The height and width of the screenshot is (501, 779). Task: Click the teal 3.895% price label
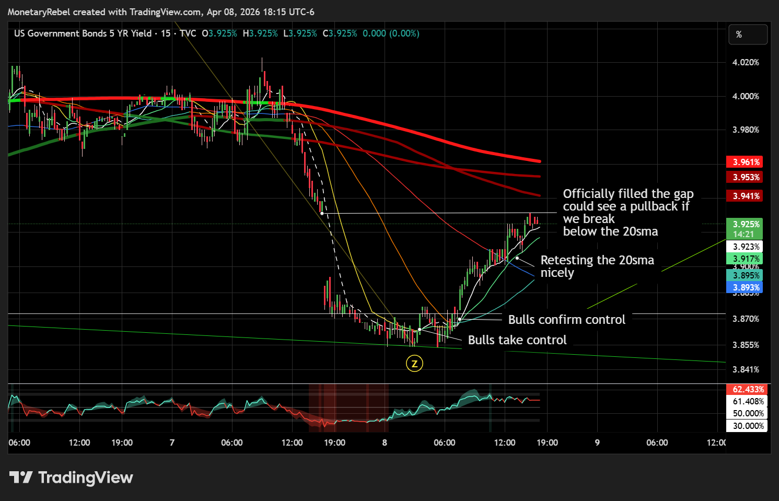click(x=744, y=275)
